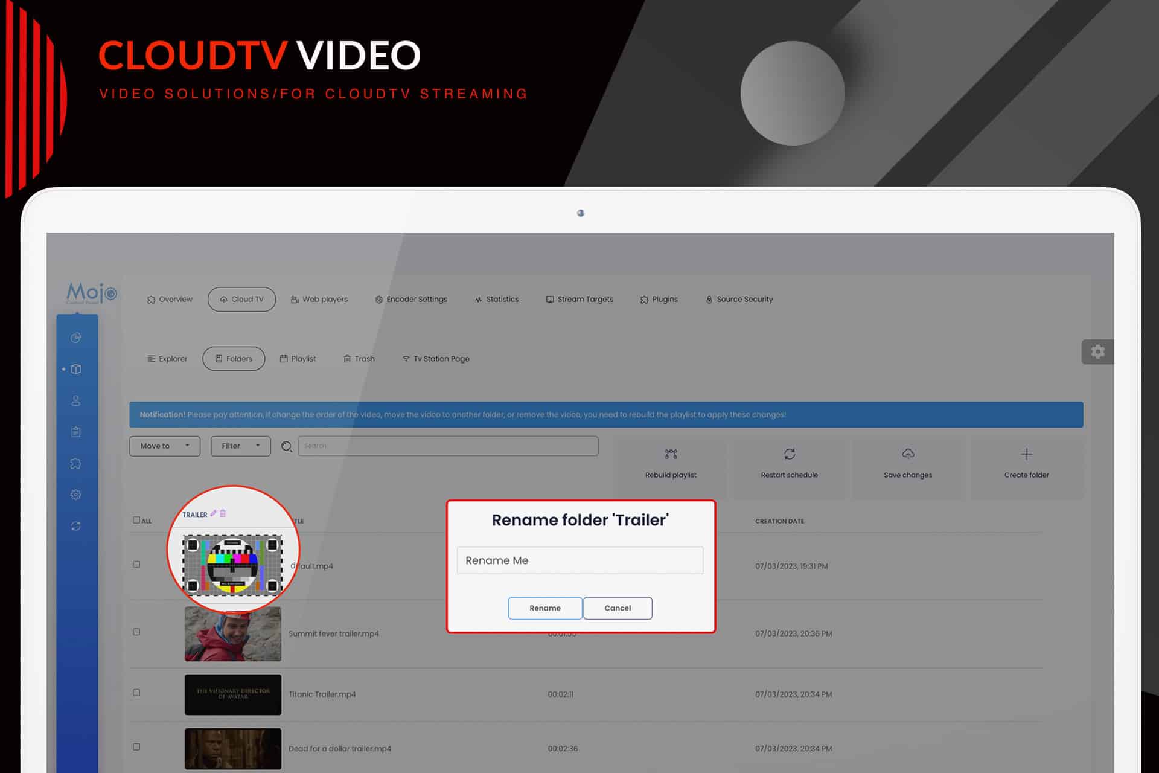The height and width of the screenshot is (773, 1159).
Task: Open the Encoder Settings tab
Action: coord(411,300)
